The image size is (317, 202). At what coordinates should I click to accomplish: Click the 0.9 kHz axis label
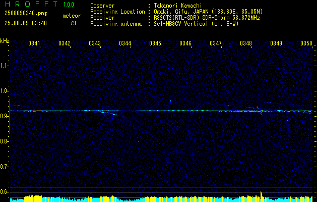(x=4, y=116)
